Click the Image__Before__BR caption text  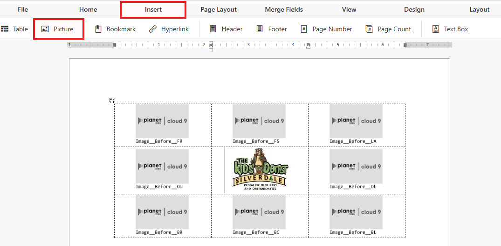coord(159,232)
